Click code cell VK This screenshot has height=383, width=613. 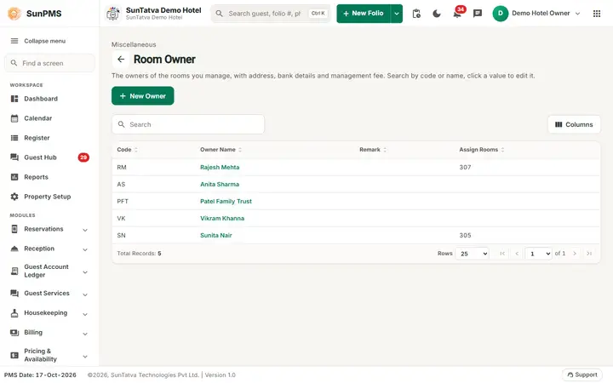click(x=121, y=218)
